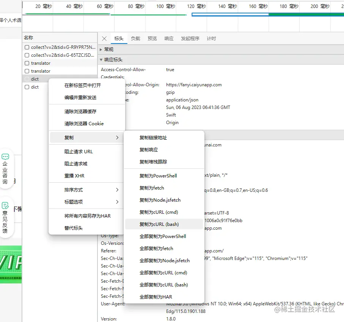Select 清除浏览器缓存 menu item

click(x=86, y=111)
